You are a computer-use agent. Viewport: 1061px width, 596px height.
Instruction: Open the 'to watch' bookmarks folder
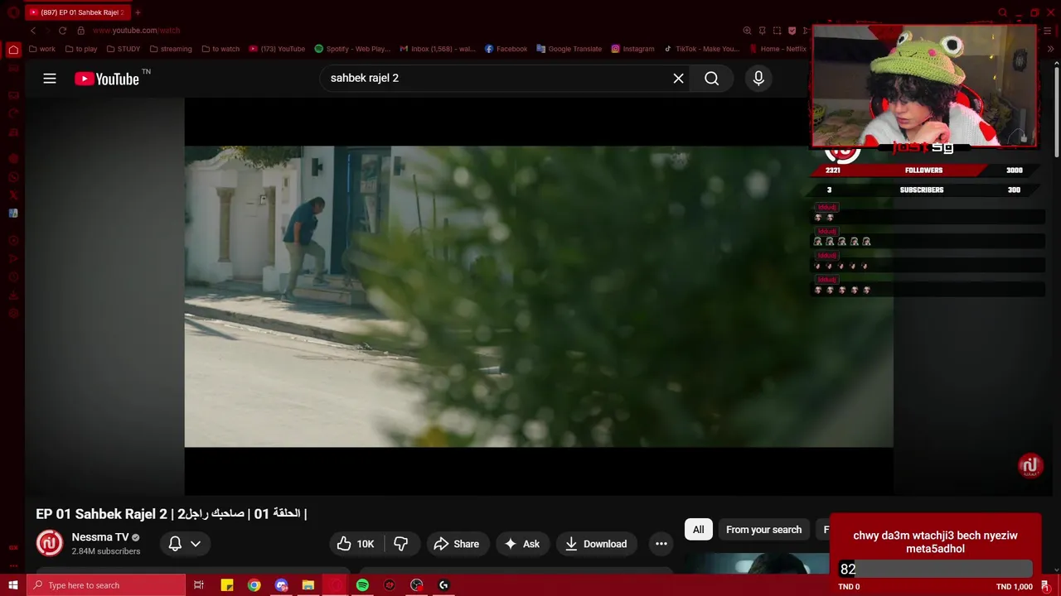point(220,49)
